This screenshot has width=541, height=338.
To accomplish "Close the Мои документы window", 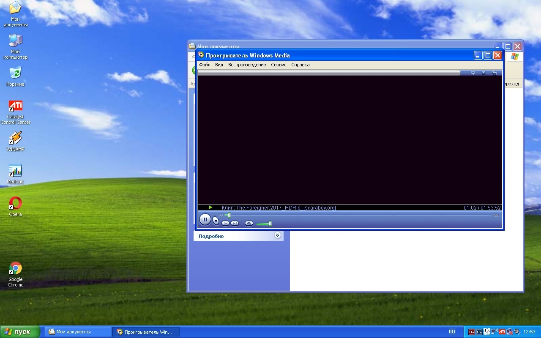I will [517, 46].
